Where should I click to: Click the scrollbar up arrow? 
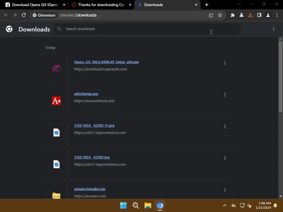tap(281, 39)
